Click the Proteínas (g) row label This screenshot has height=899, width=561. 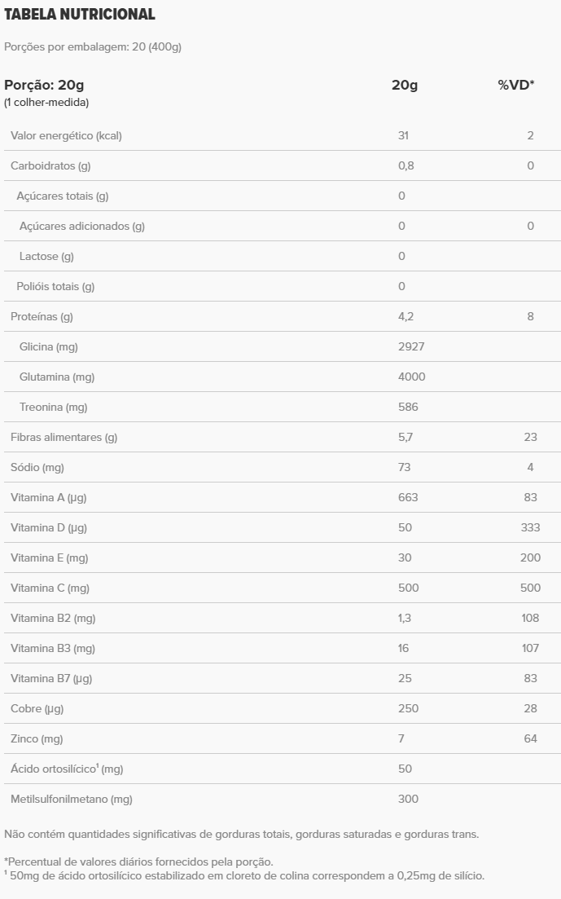(x=42, y=316)
